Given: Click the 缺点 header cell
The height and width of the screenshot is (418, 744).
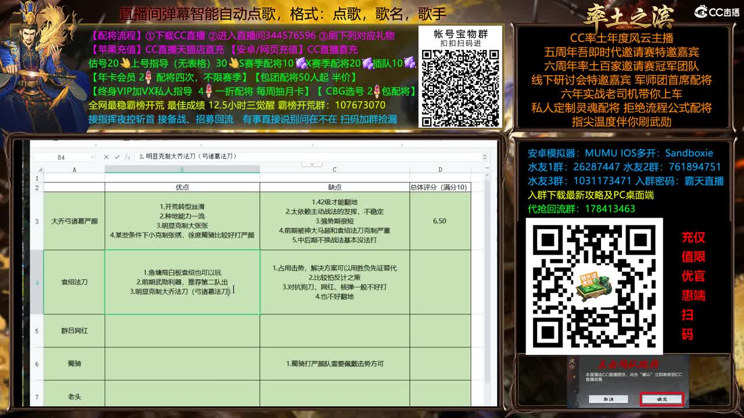Looking at the screenshot, I should coord(334,188).
